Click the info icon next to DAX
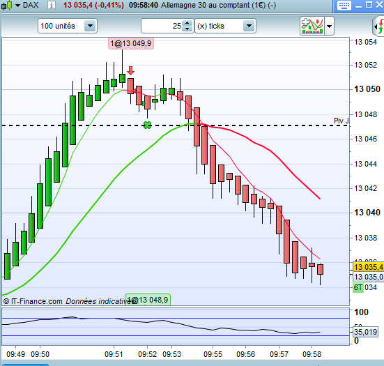This screenshot has height=366, width=384. click(51, 5)
